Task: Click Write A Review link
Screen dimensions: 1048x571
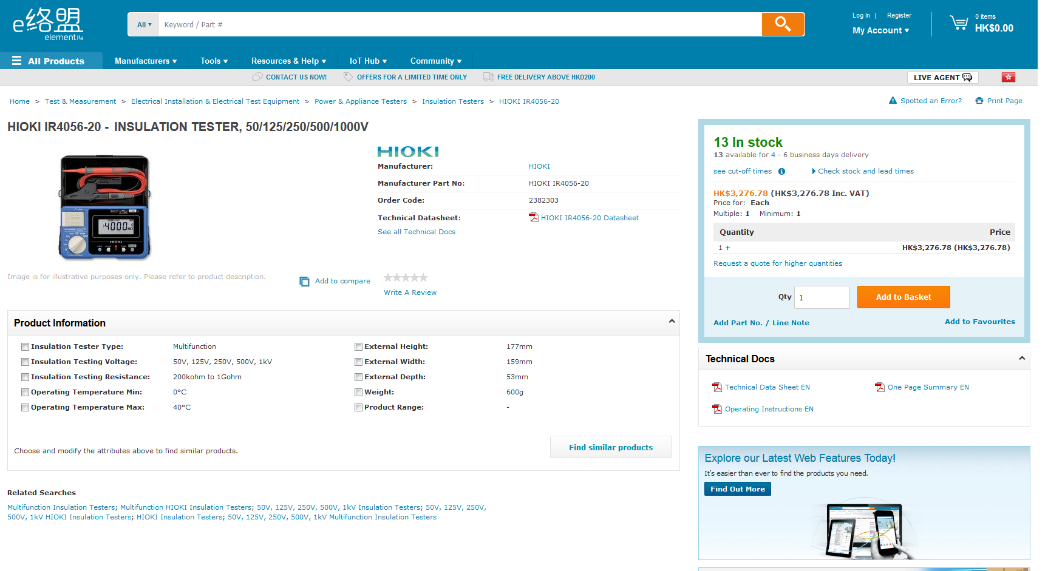Action: 410,292
